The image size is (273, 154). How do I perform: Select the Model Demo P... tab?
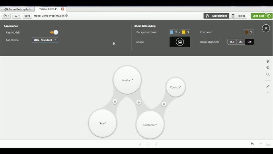pos(49,9)
